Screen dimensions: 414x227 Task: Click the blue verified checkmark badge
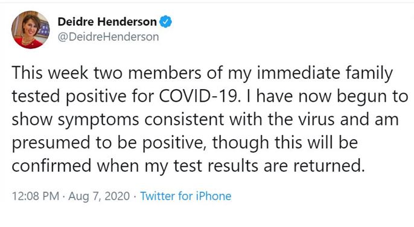point(166,22)
